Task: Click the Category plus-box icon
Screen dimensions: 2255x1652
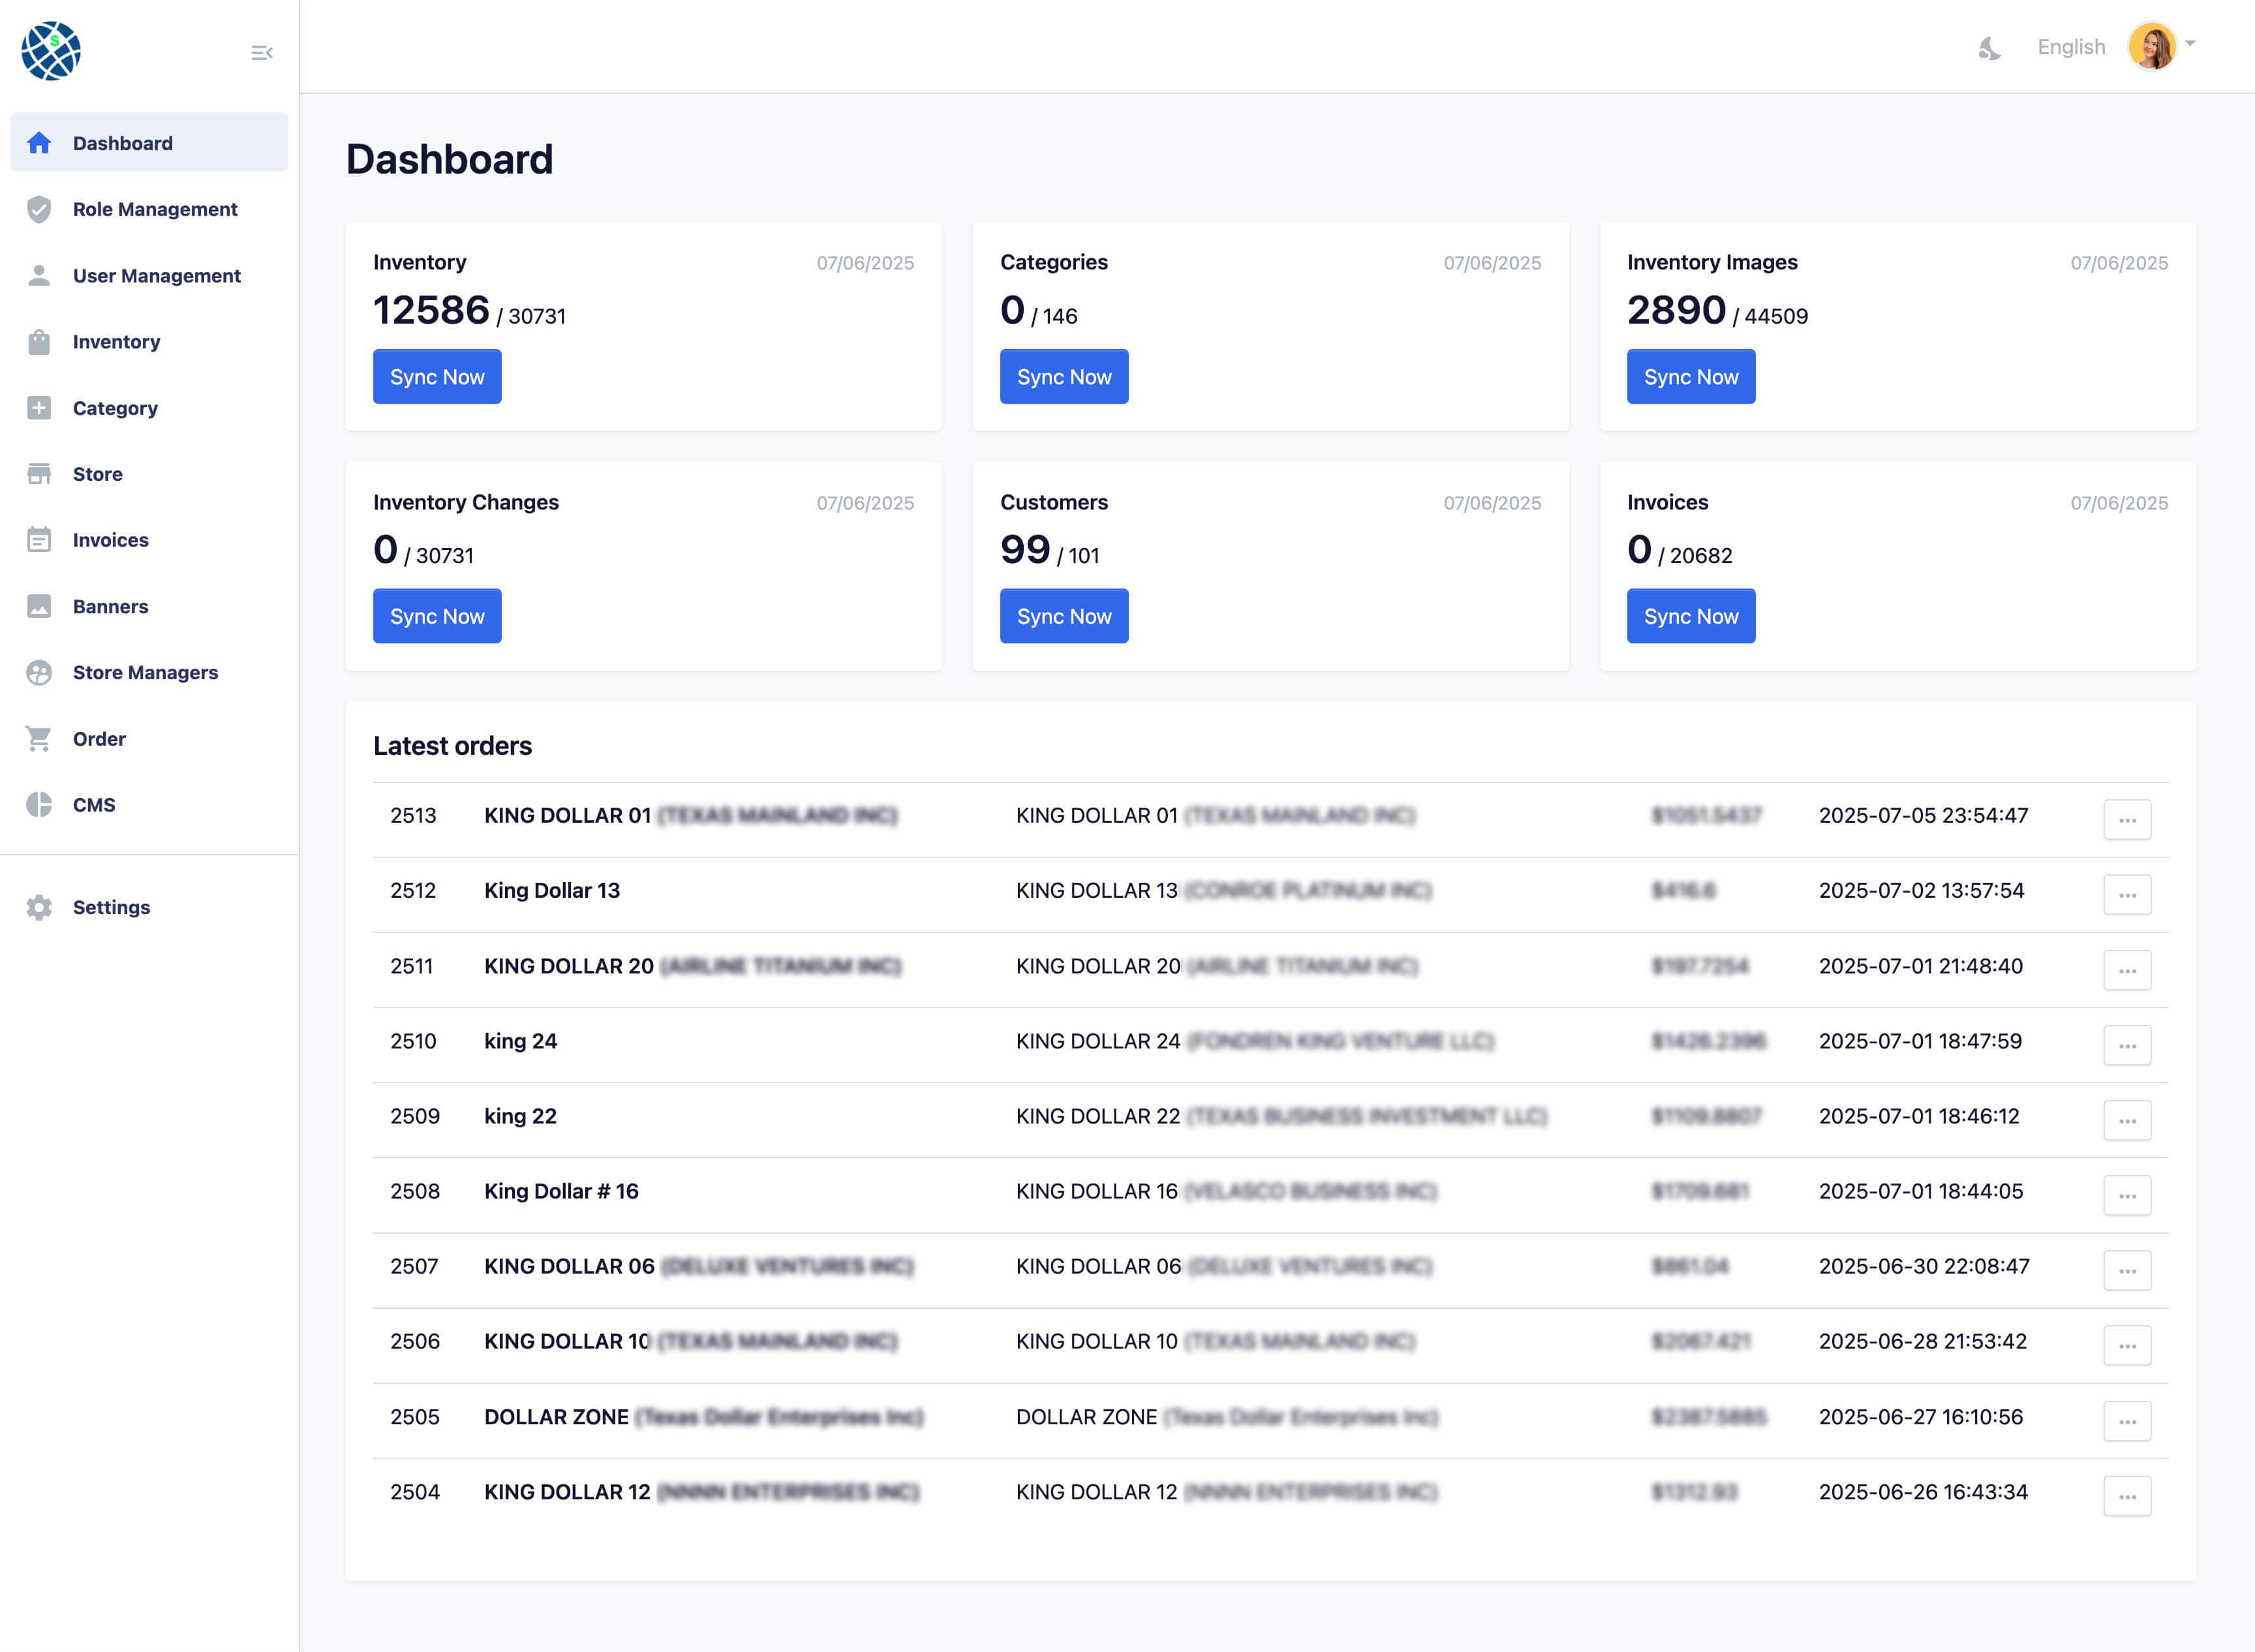Action: coord(39,408)
